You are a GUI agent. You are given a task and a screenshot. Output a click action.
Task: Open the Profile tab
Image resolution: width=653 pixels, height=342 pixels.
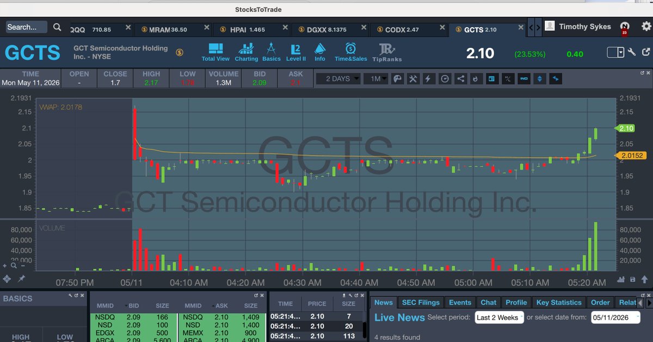516,302
